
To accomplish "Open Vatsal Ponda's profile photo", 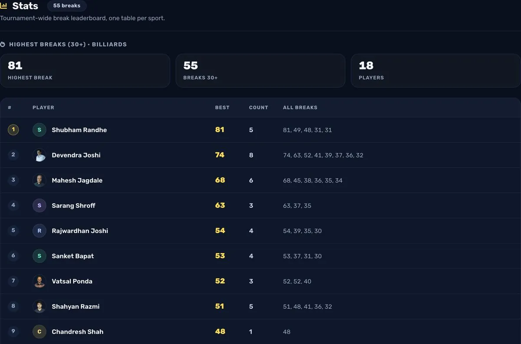I will (x=40, y=281).
